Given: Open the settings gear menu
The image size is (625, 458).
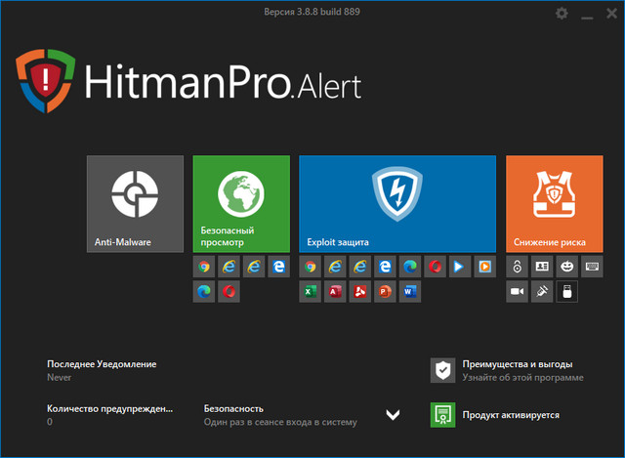Looking at the screenshot, I should pos(561,14).
